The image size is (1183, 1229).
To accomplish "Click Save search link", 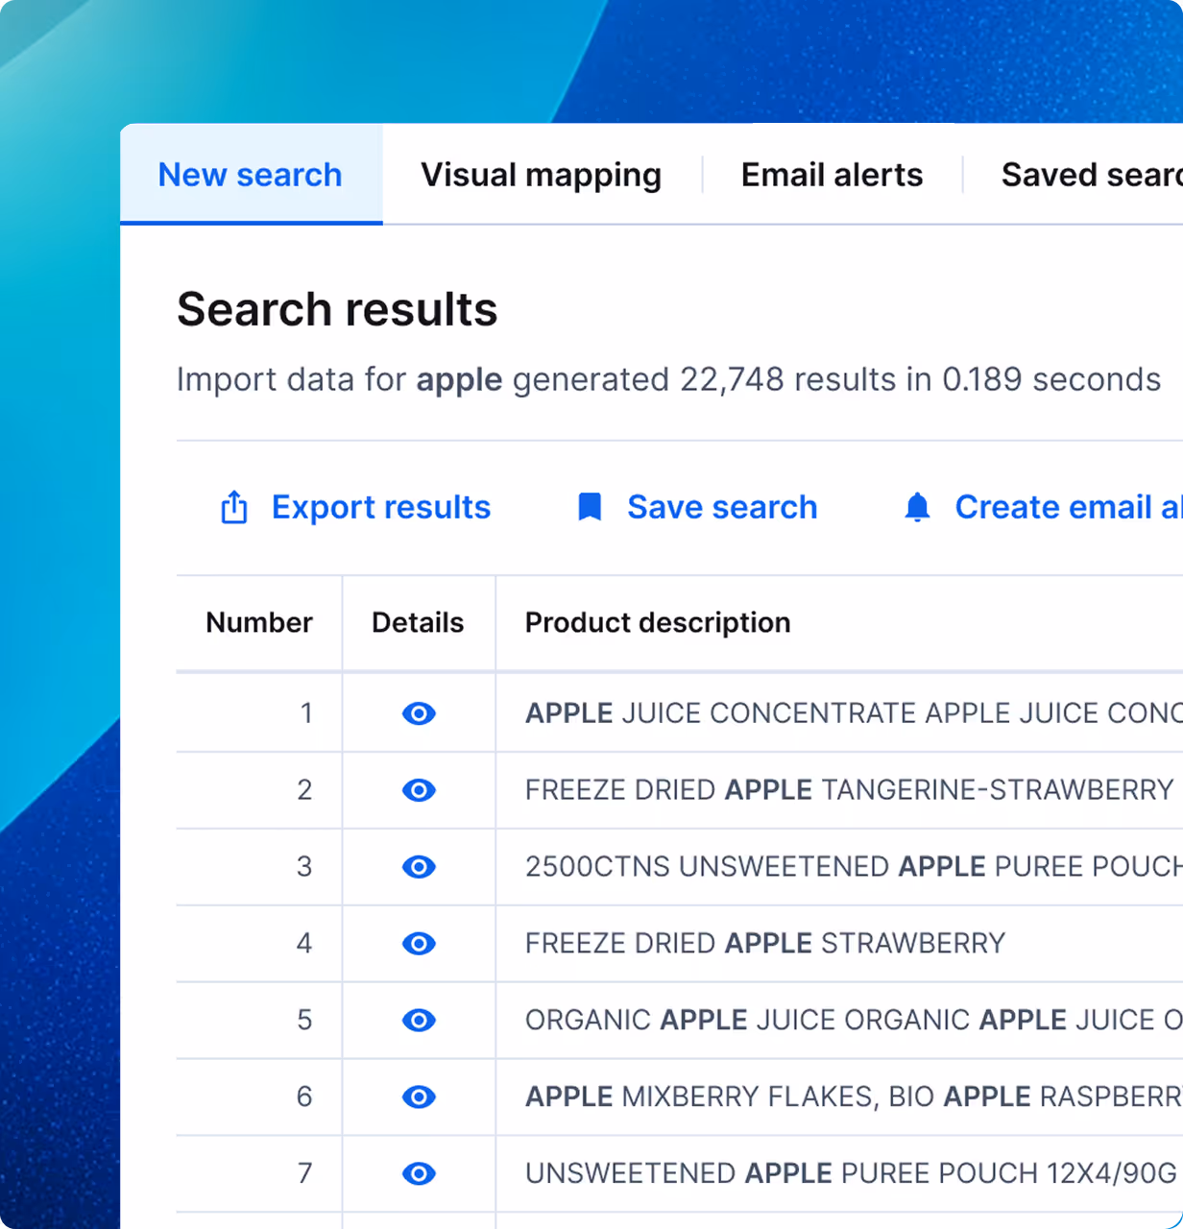I will pos(722,507).
